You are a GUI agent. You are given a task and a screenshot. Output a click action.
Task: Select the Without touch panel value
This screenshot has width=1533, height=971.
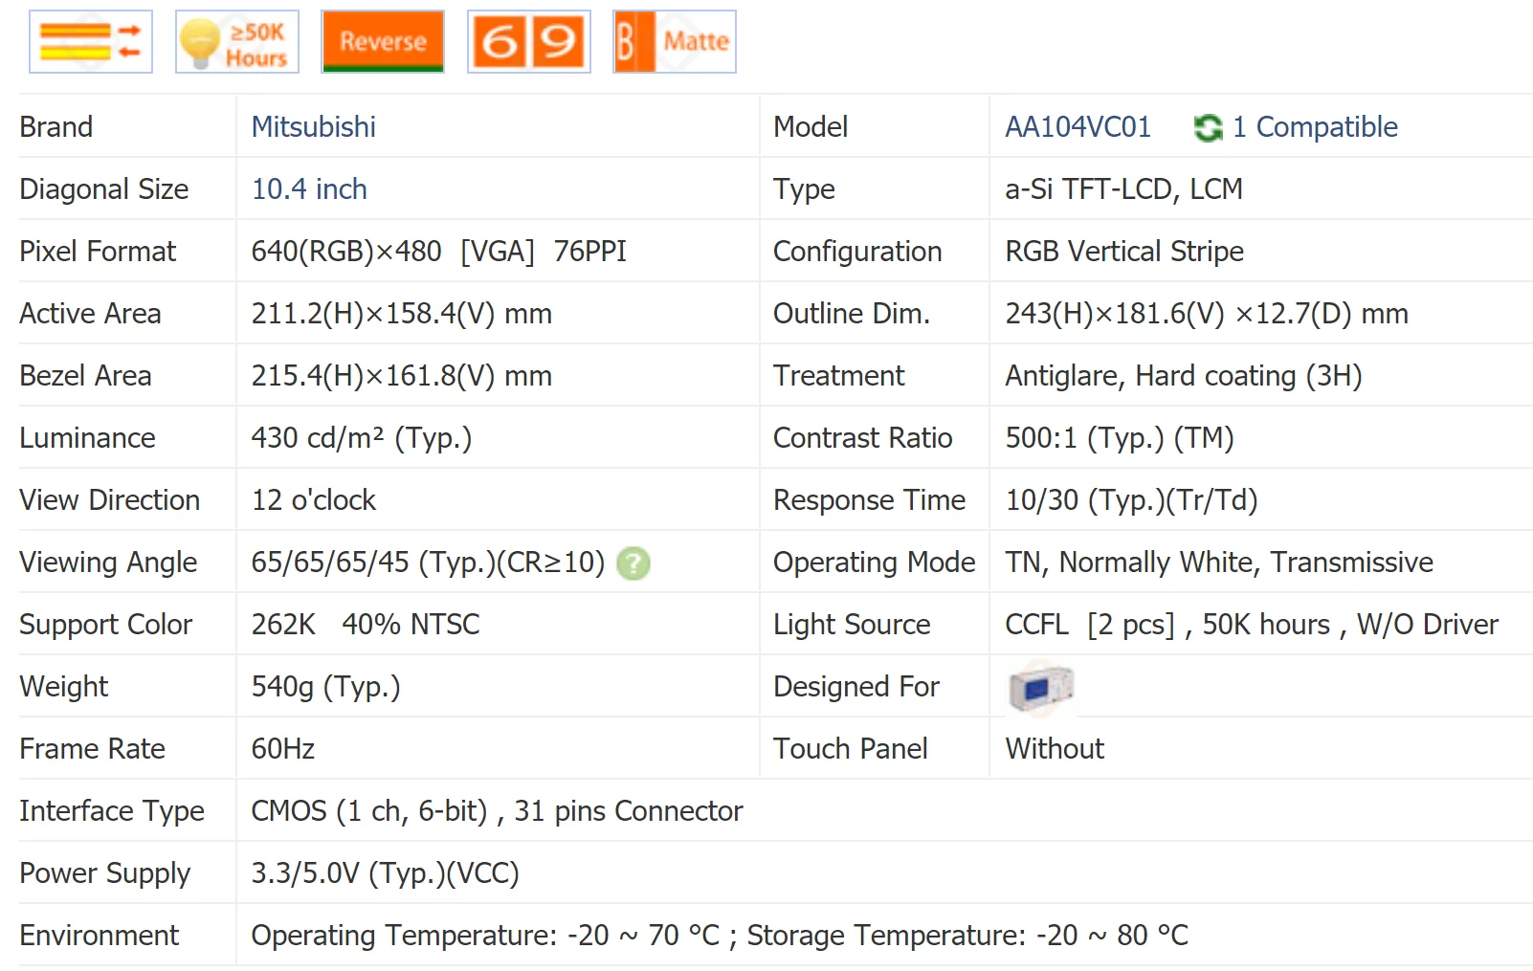coord(1055,749)
